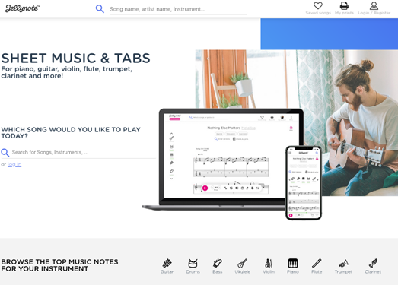This screenshot has width=398, height=285.
Task: Focus the Search for Songs, Instruments field
Action: (x=84, y=153)
